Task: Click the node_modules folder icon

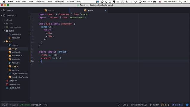Action: [7, 27]
